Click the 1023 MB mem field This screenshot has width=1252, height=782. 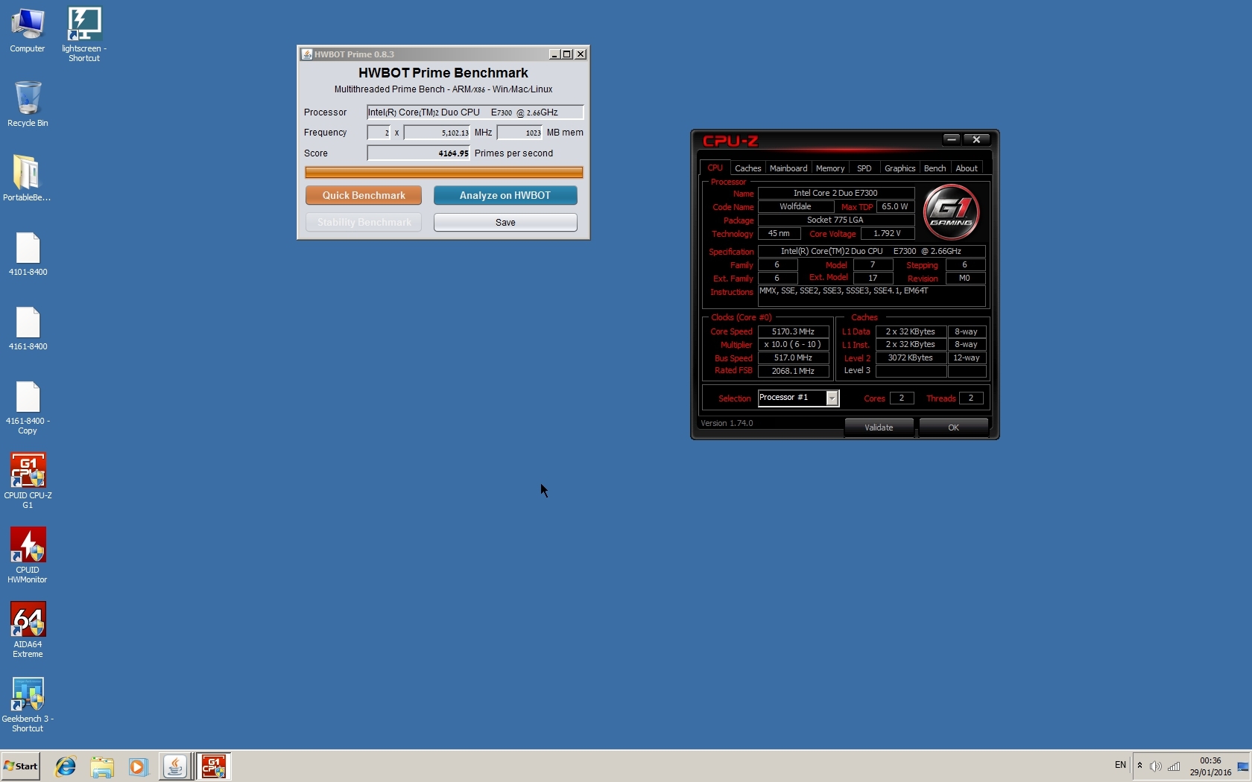(519, 133)
